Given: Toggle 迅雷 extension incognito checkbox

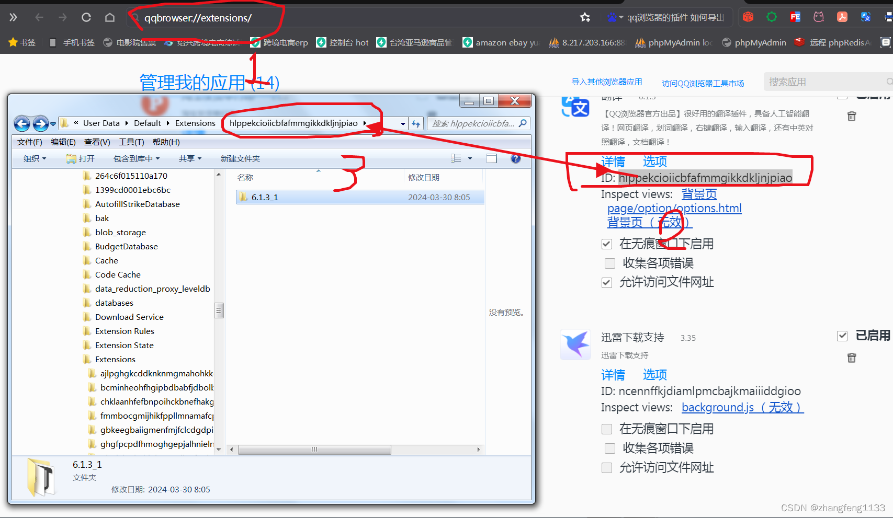Looking at the screenshot, I should coord(607,429).
